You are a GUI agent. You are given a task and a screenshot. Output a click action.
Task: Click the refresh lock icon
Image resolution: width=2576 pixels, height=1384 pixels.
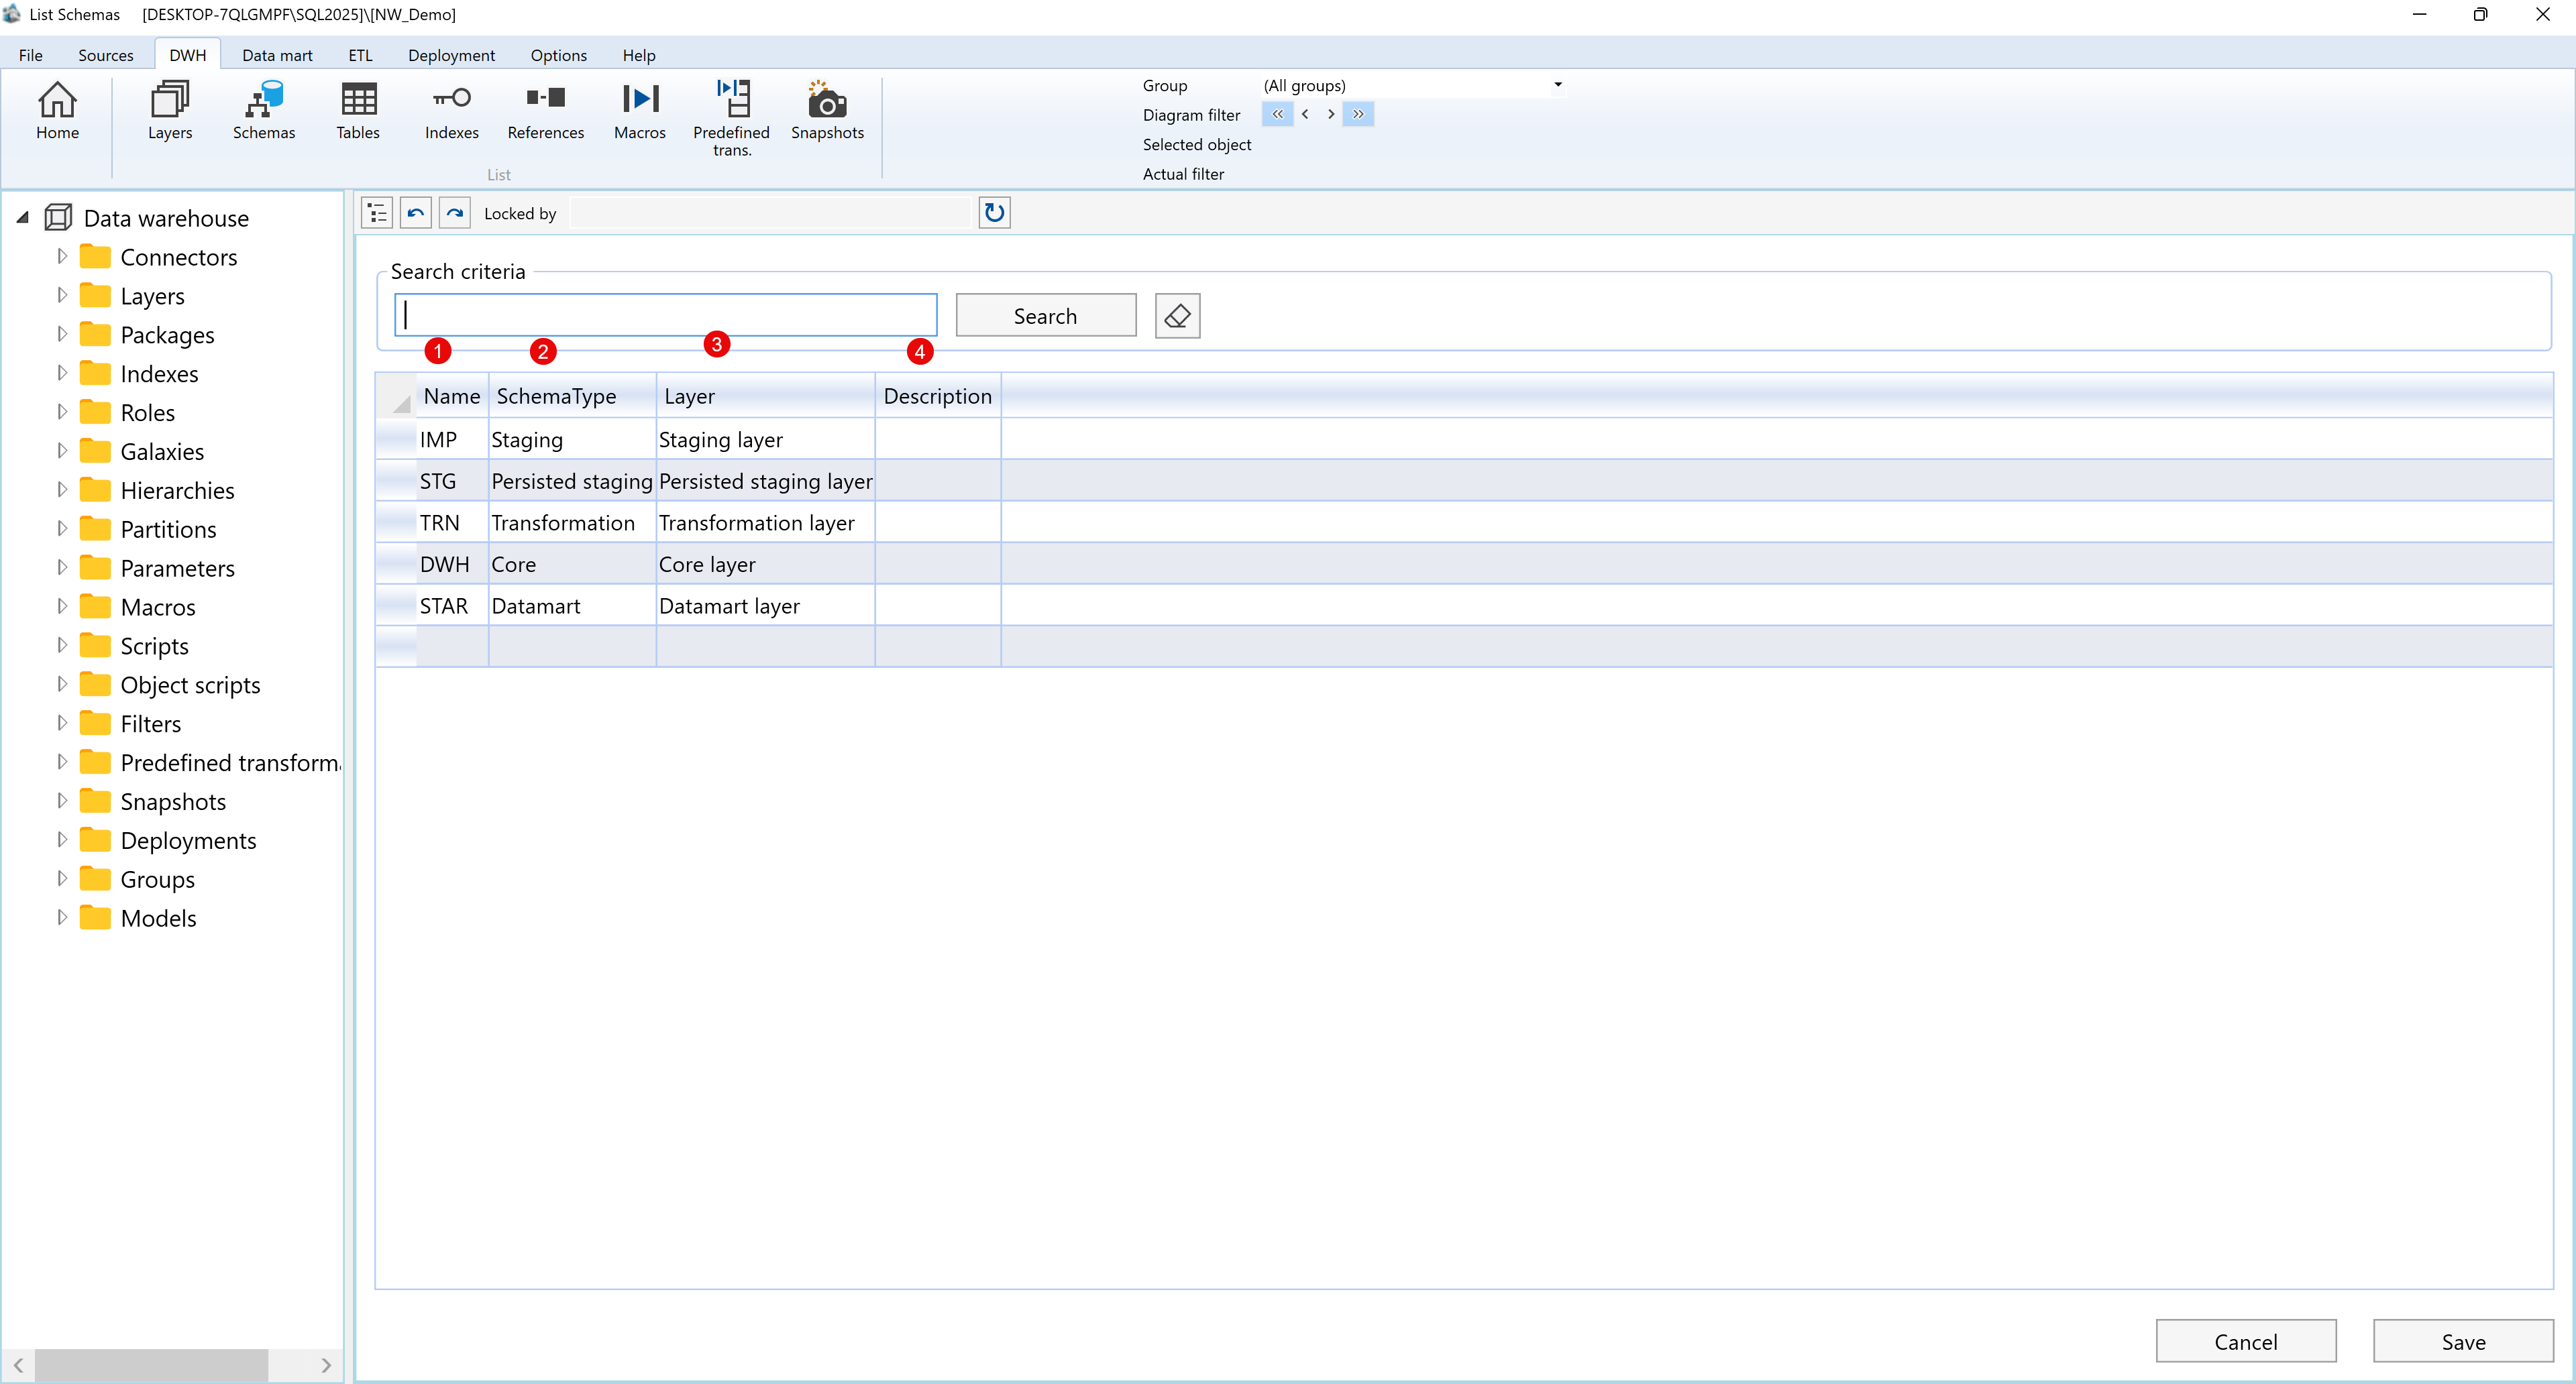993,212
